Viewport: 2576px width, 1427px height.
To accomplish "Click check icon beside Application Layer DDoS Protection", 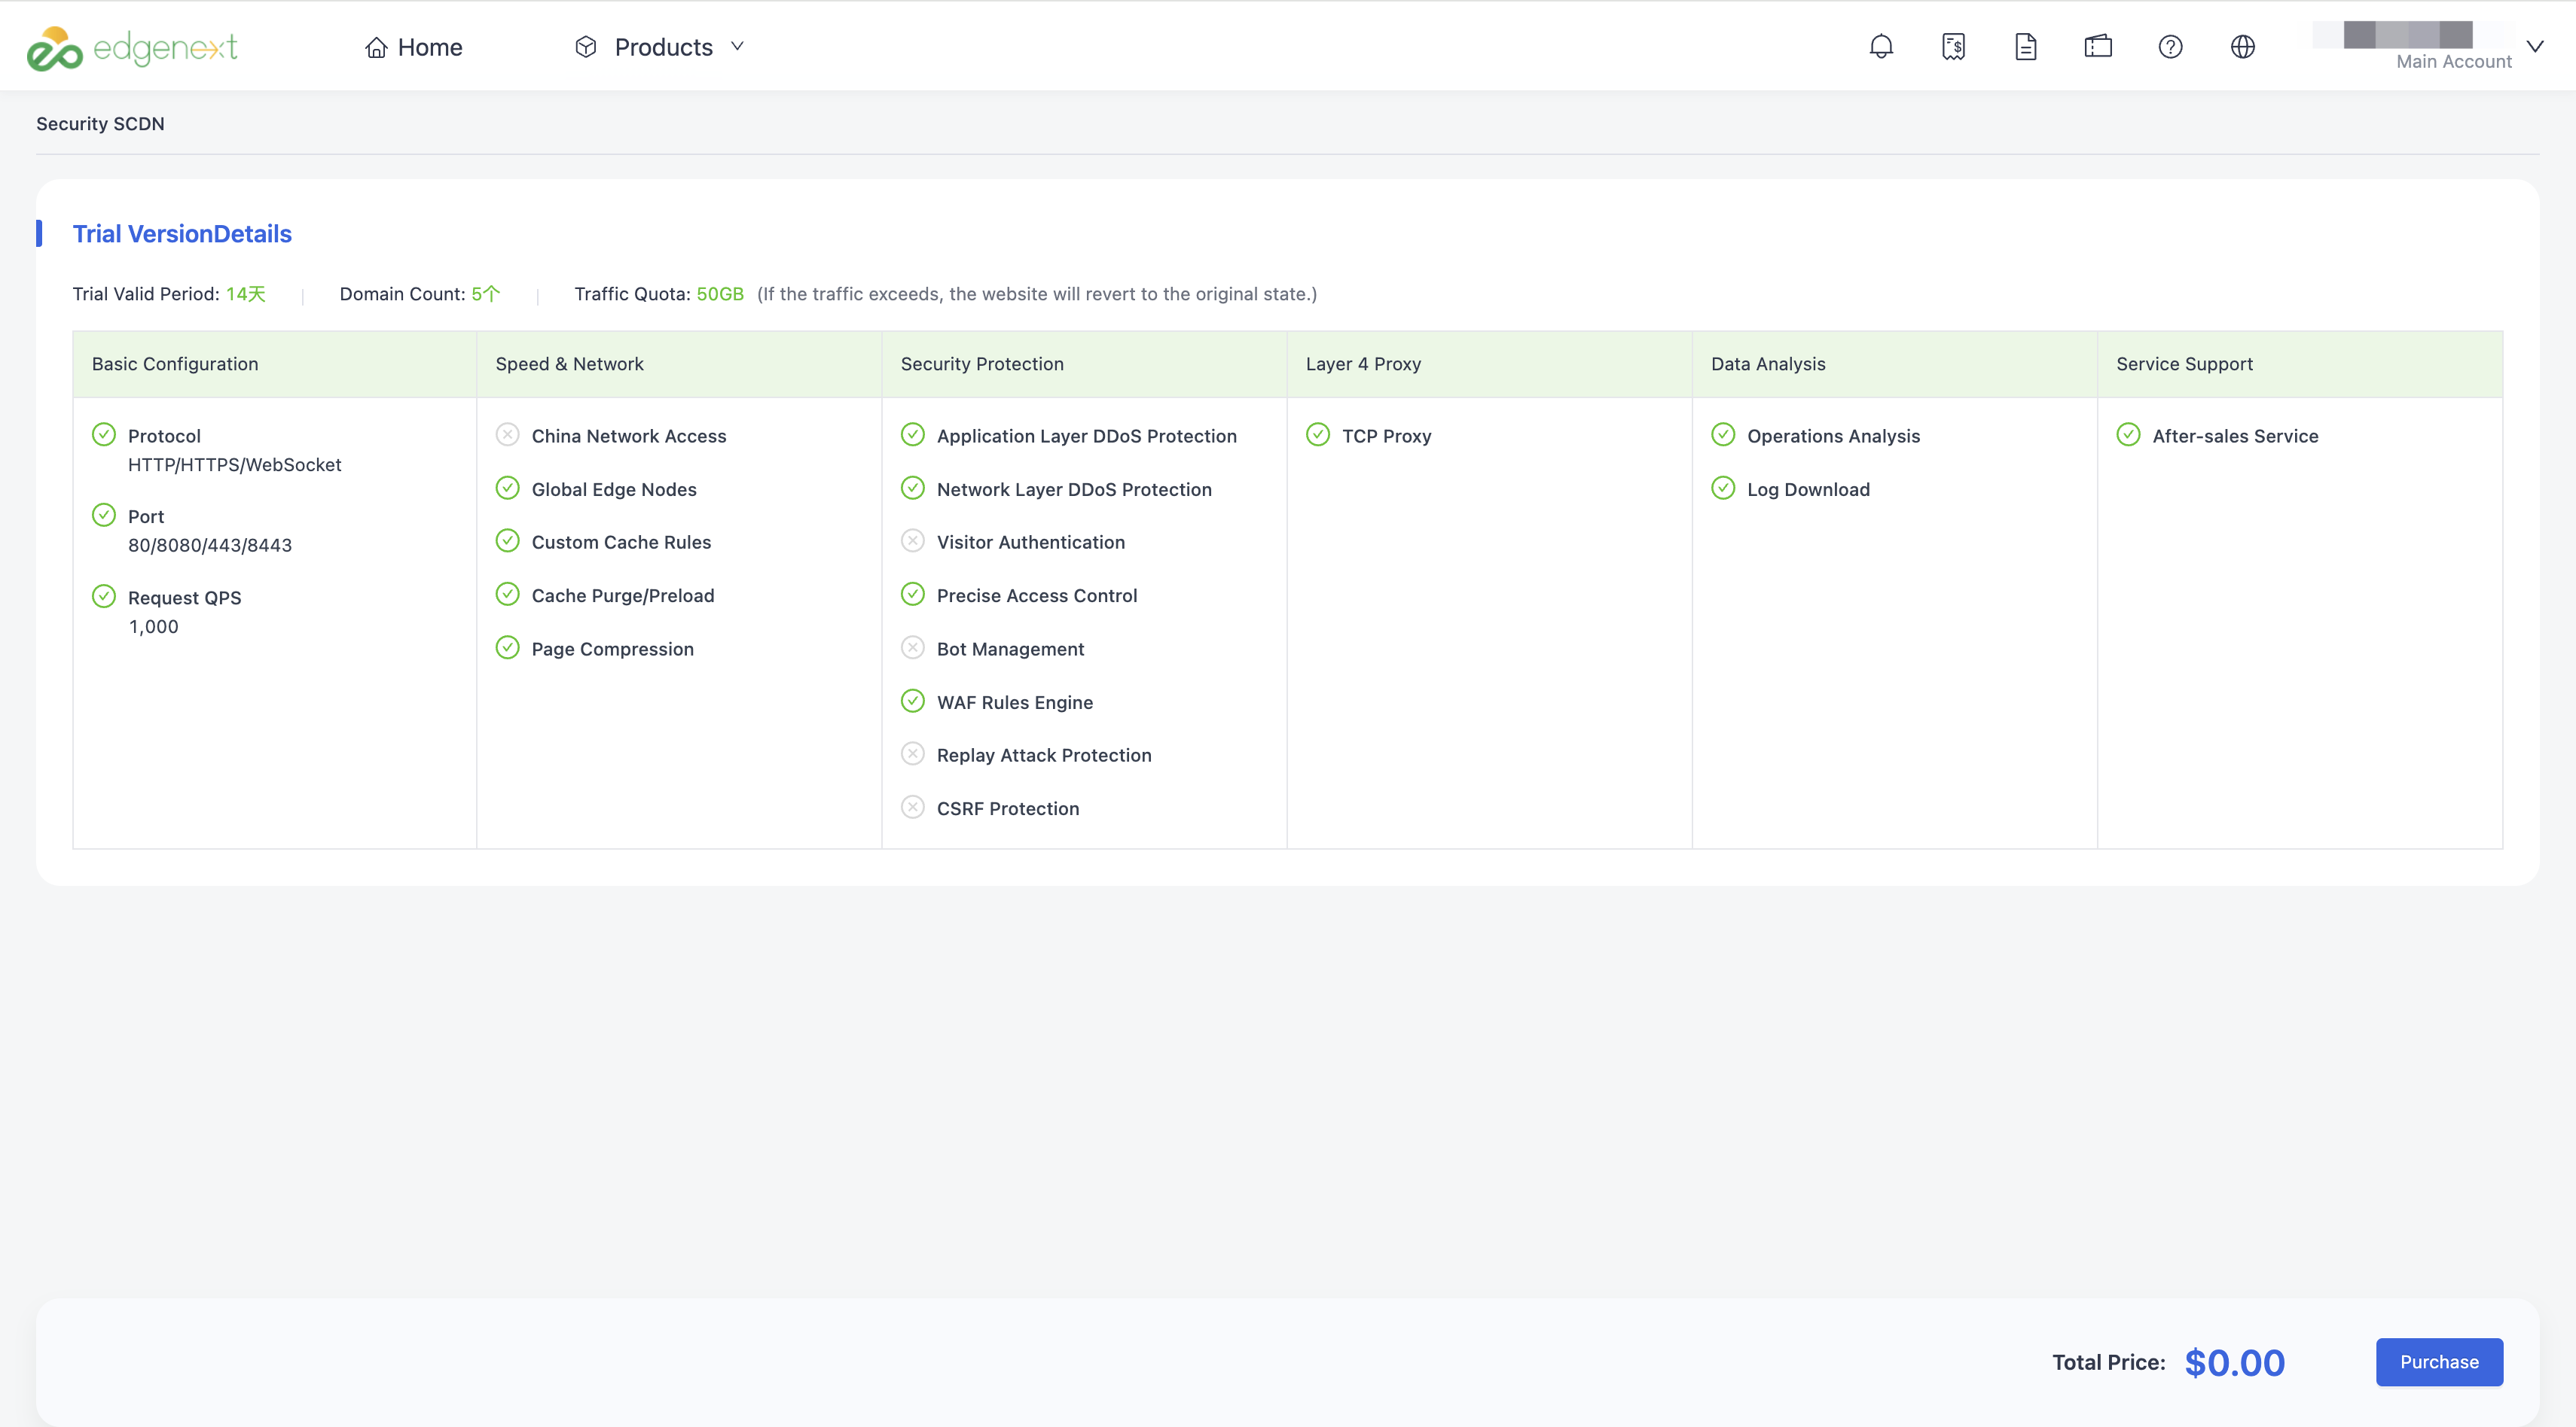I will [x=913, y=434].
